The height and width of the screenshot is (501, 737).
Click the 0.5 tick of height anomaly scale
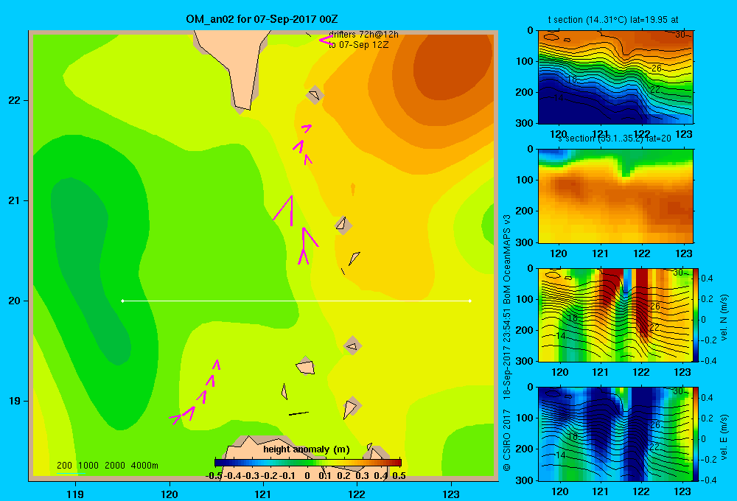click(399, 476)
